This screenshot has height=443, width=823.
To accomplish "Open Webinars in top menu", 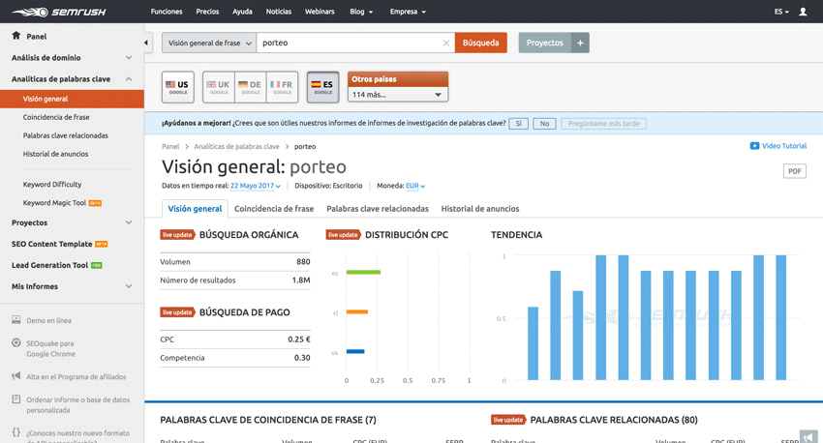I will [320, 12].
